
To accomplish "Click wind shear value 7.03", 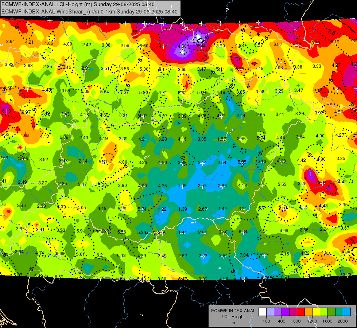I will 279,67.
